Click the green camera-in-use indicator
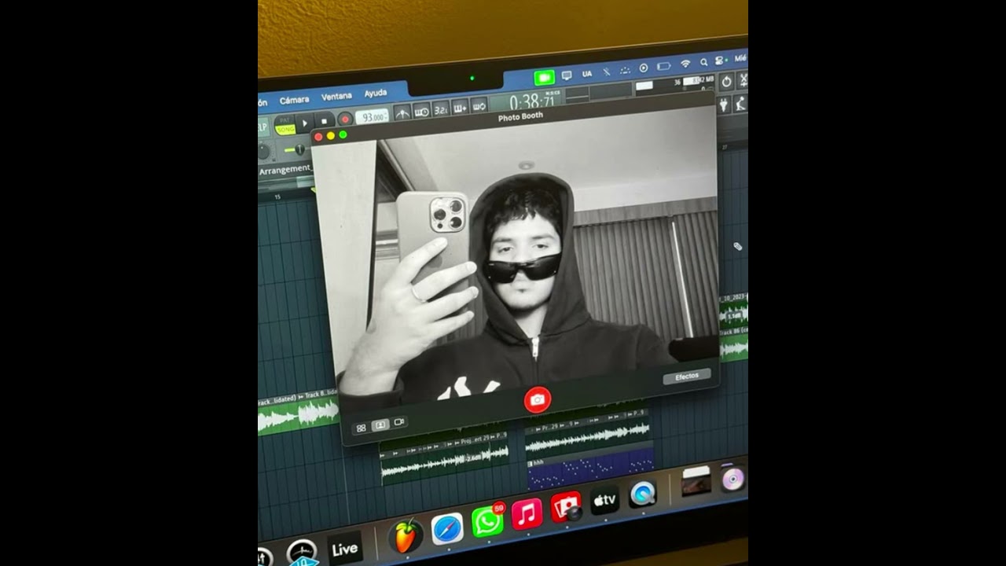 [x=544, y=78]
